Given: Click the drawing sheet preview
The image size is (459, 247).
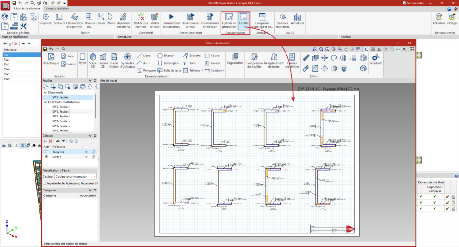Looking at the screenshot, I should click(257, 164).
